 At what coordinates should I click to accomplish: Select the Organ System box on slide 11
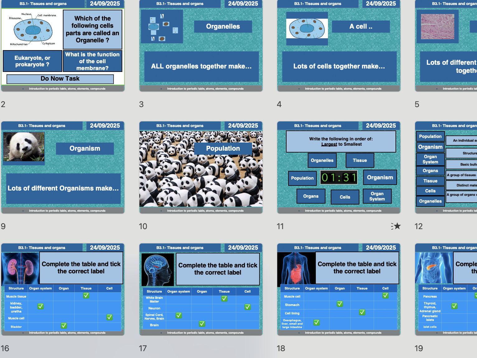pyautogui.click(x=377, y=196)
